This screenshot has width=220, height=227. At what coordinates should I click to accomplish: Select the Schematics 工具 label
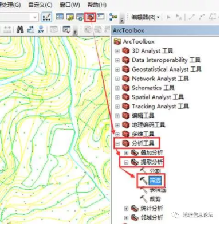click(153, 88)
